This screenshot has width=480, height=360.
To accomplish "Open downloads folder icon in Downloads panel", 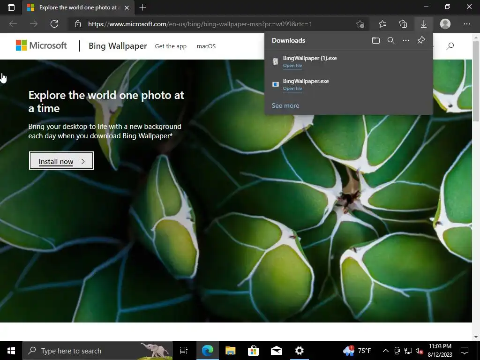I will (x=376, y=40).
